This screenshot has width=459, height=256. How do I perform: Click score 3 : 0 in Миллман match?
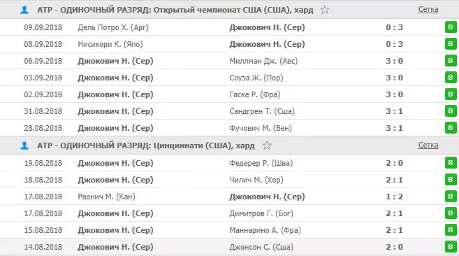point(394,61)
